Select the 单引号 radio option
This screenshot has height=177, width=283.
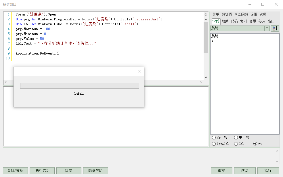[242, 138]
